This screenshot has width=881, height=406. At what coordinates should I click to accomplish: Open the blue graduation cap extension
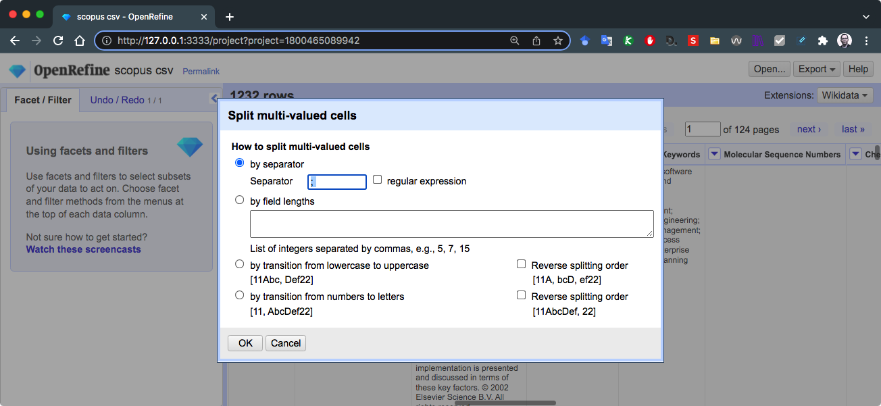click(x=585, y=41)
